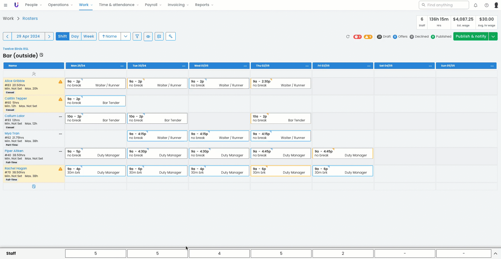Switch roster to Day view
The height and width of the screenshot is (259, 501).
[75, 36]
